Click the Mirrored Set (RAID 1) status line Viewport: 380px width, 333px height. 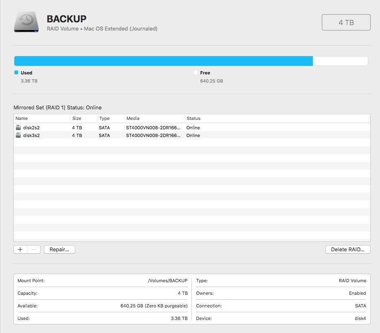57,107
